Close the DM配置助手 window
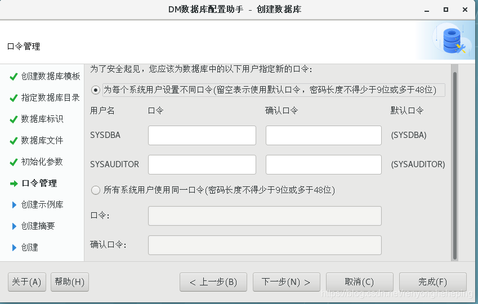 pos(465,10)
